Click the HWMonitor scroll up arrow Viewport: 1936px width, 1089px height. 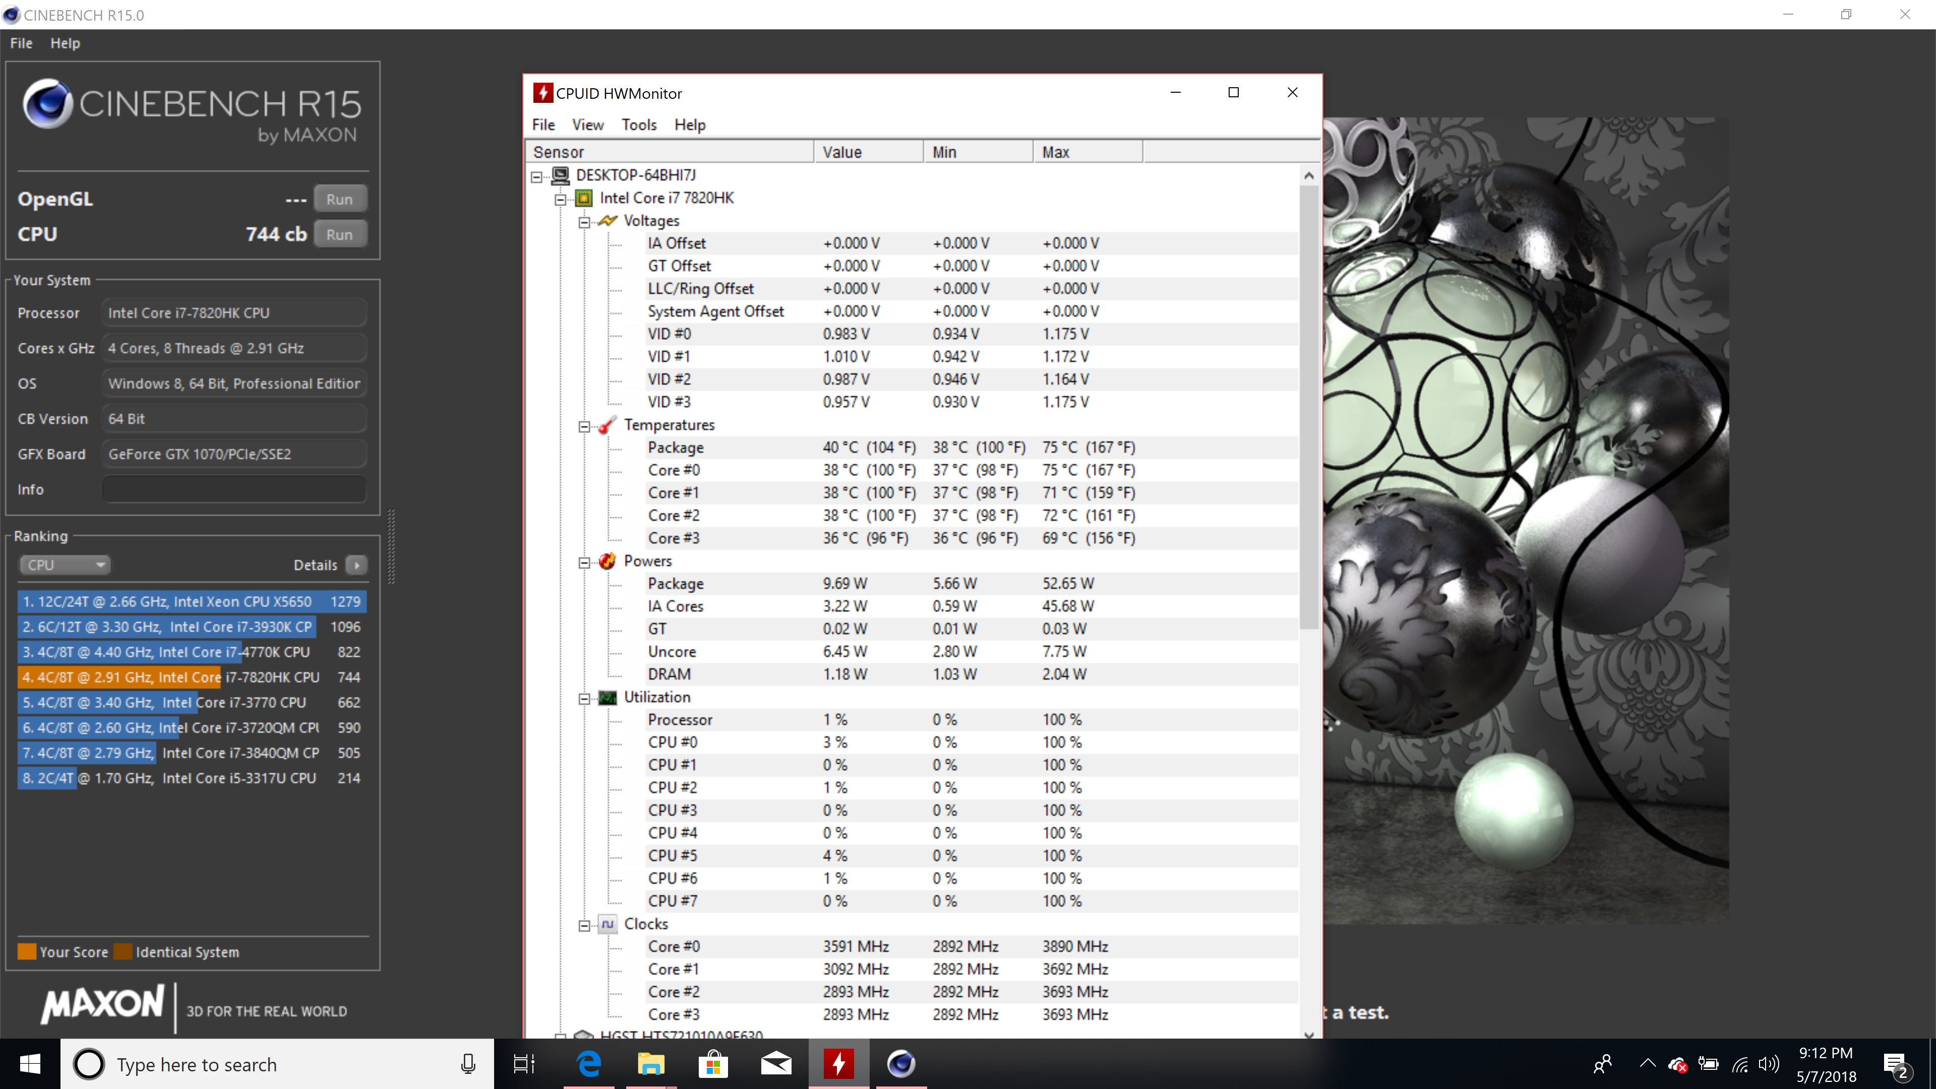point(1308,175)
